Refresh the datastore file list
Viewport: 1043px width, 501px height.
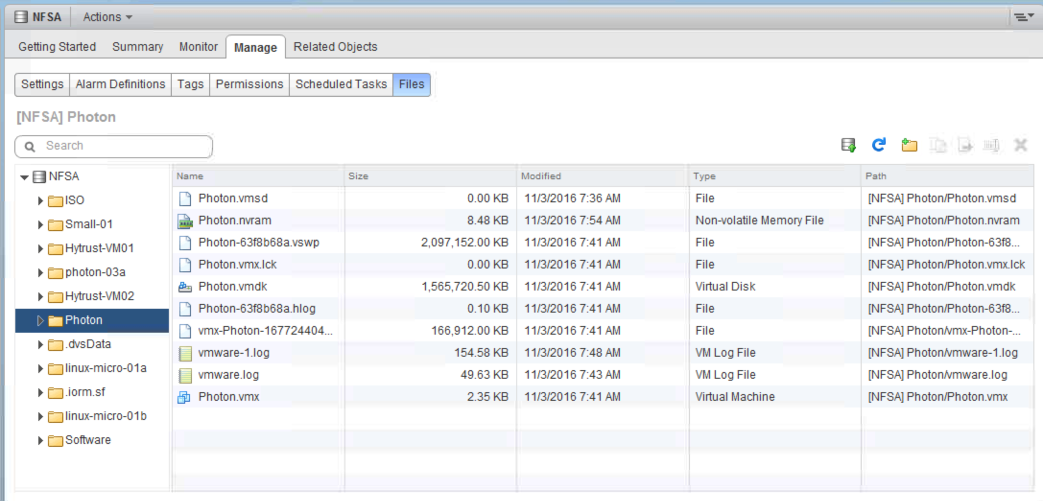[878, 145]
